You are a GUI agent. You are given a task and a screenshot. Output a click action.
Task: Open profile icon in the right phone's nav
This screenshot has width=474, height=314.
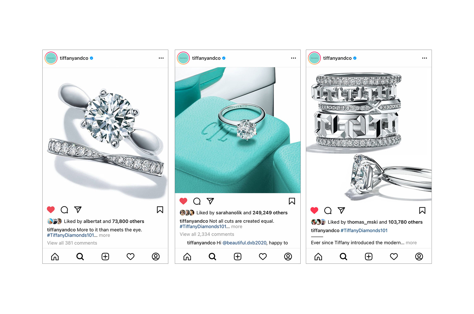(419, 257)
